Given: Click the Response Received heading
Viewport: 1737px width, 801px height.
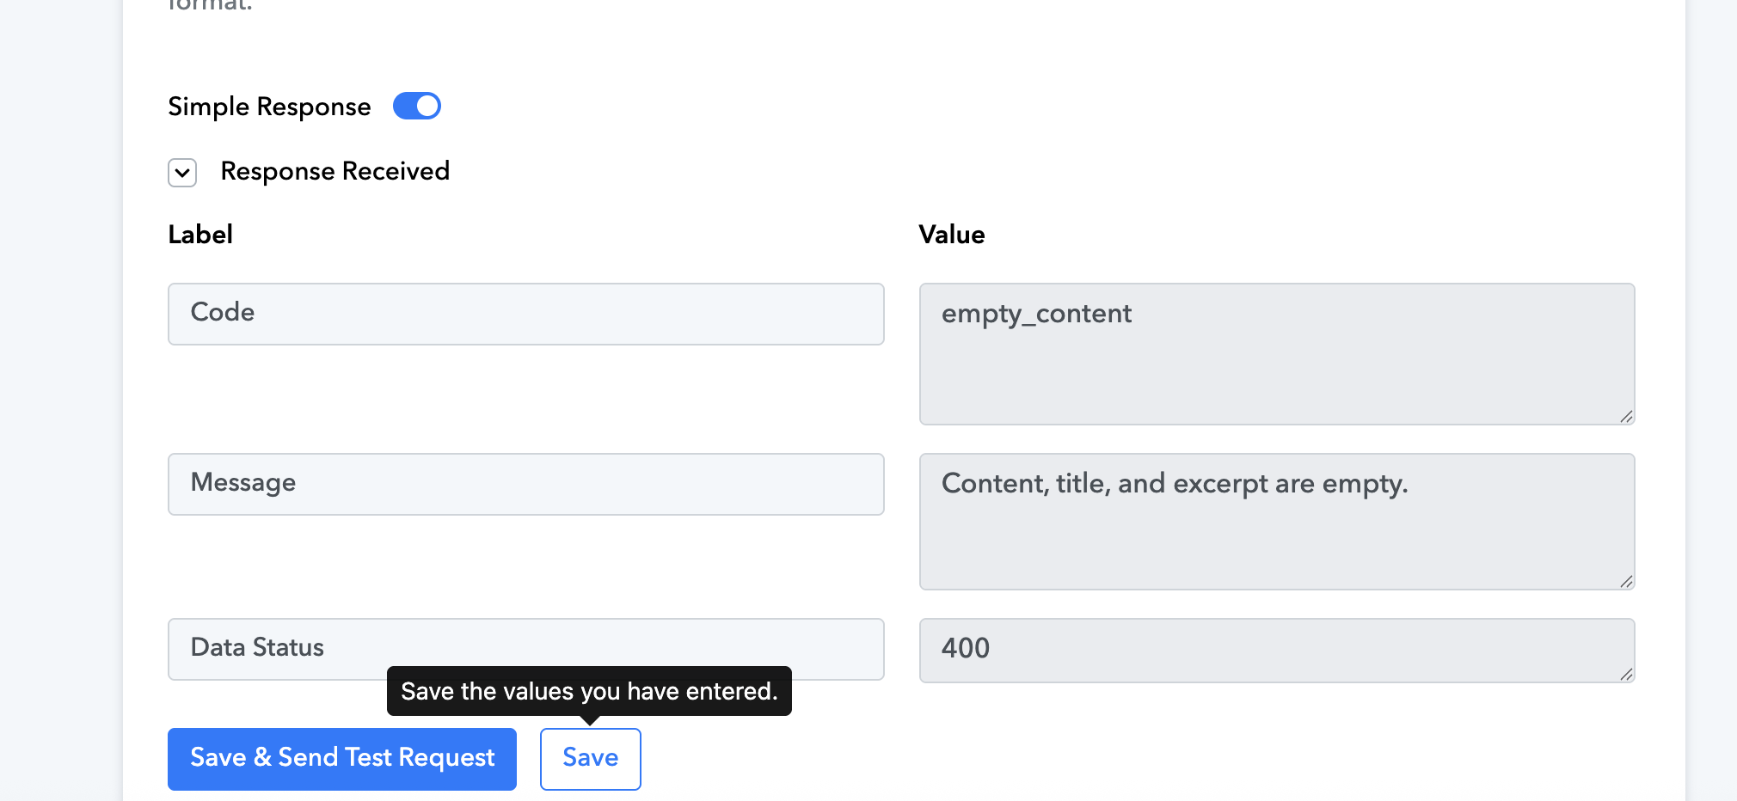Looking at the screenshot, I should (335, 171).
